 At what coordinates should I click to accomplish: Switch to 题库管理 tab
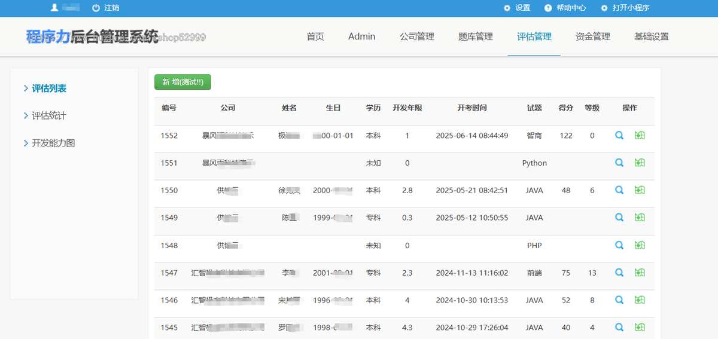[476, 36]
